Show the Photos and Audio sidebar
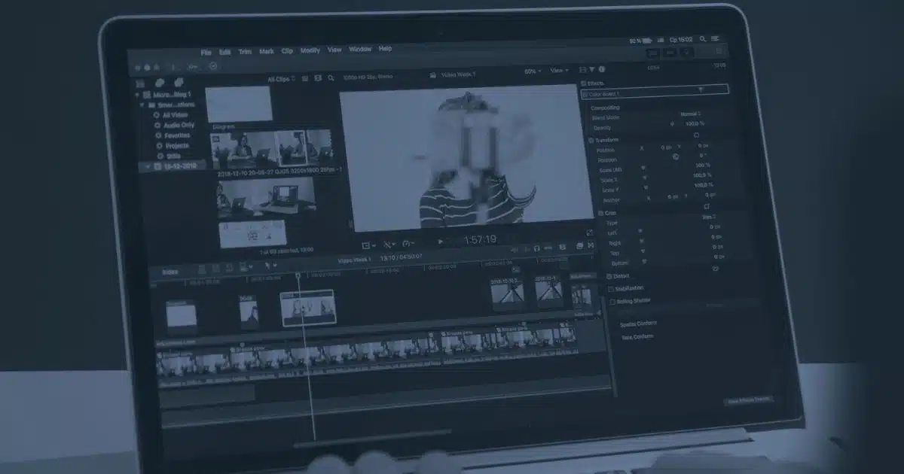 [160, 83]
